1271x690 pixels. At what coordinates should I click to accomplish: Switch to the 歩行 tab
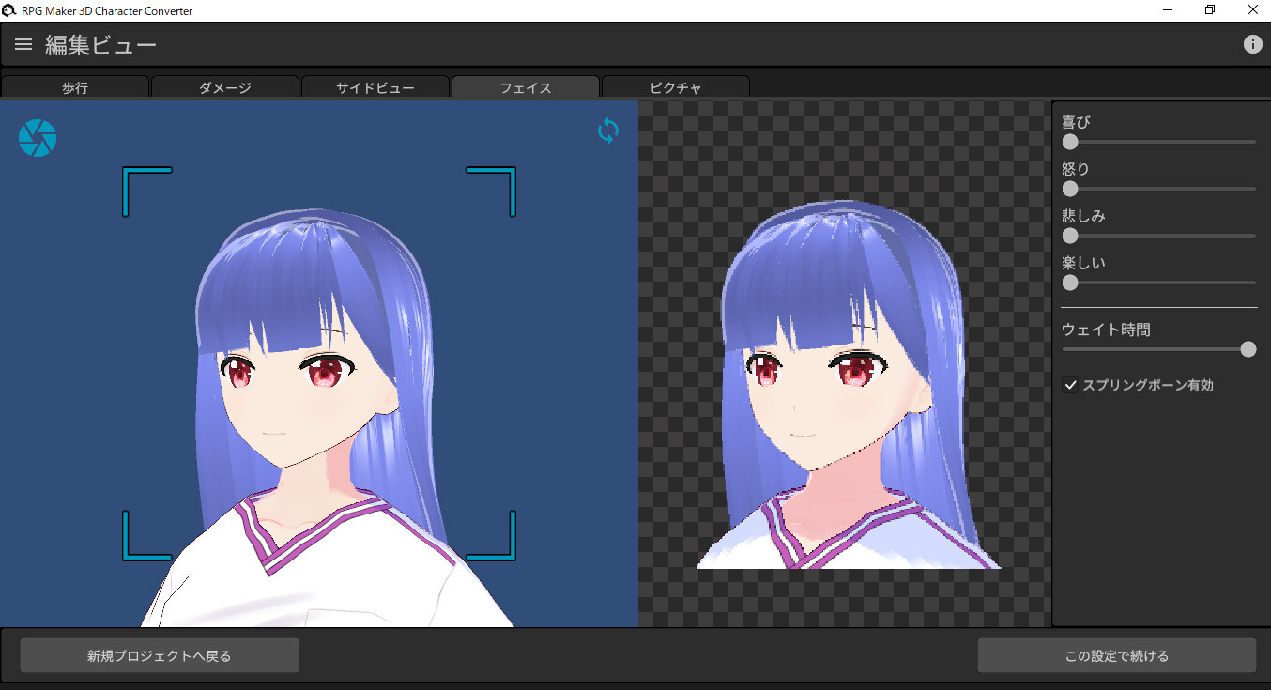coord(74,86)
